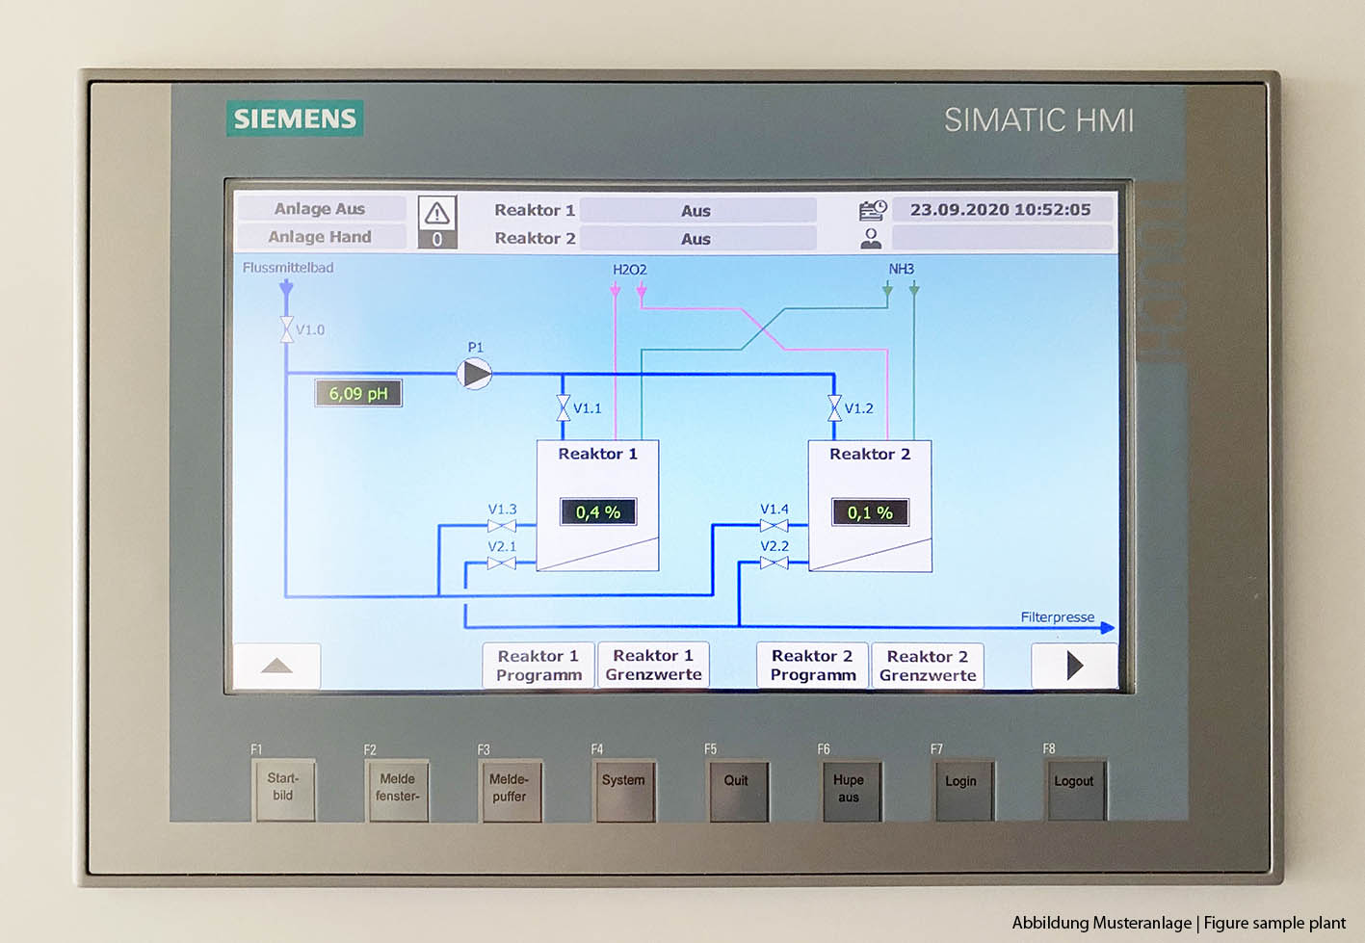Image resolution: width=1365 pixels, height=943 pixels.
Task: Click the warning triangle alarm icon
Action: pos(436,213)
